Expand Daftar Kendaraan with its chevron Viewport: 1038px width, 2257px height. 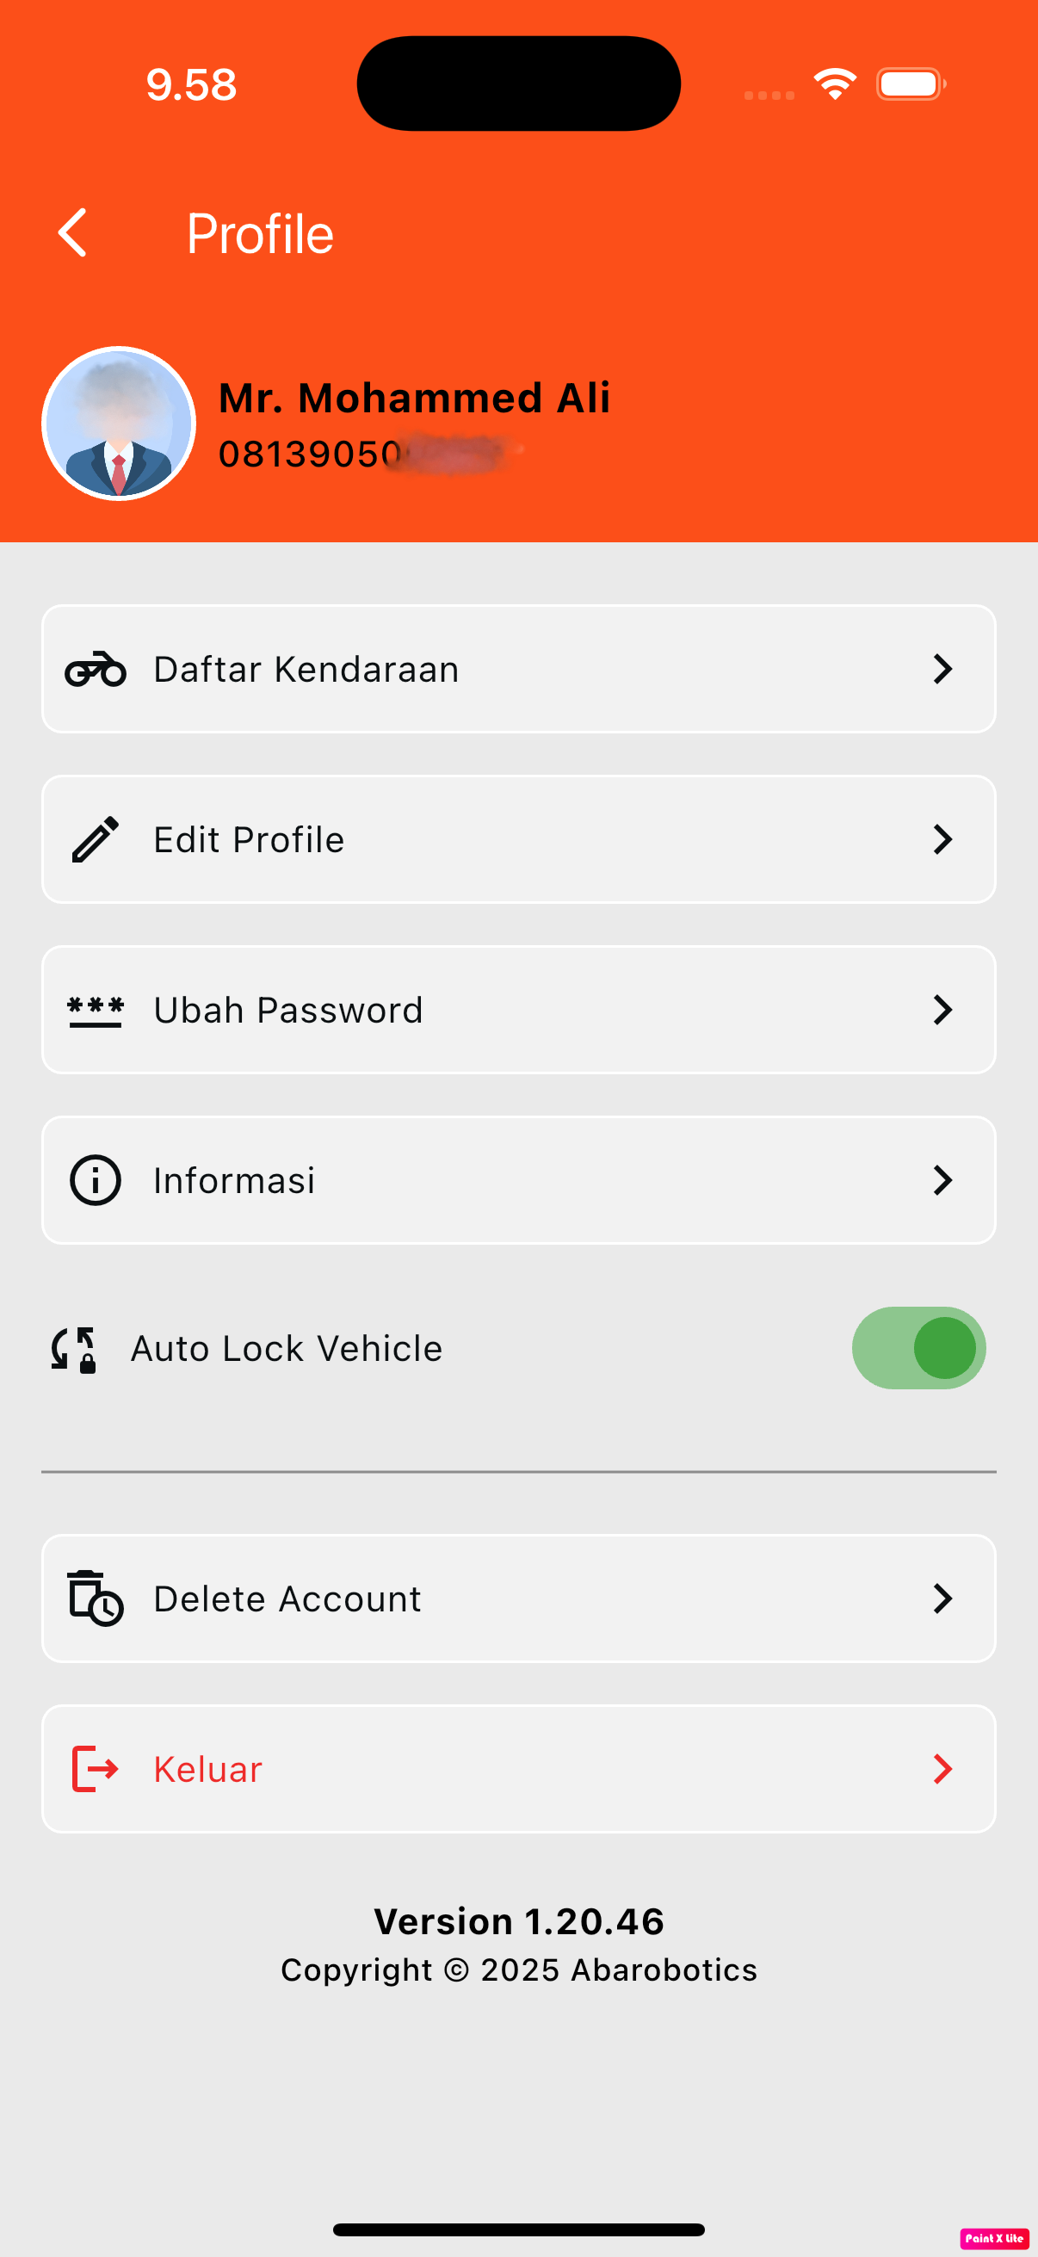pyautogui.click(x=942, y=670)
